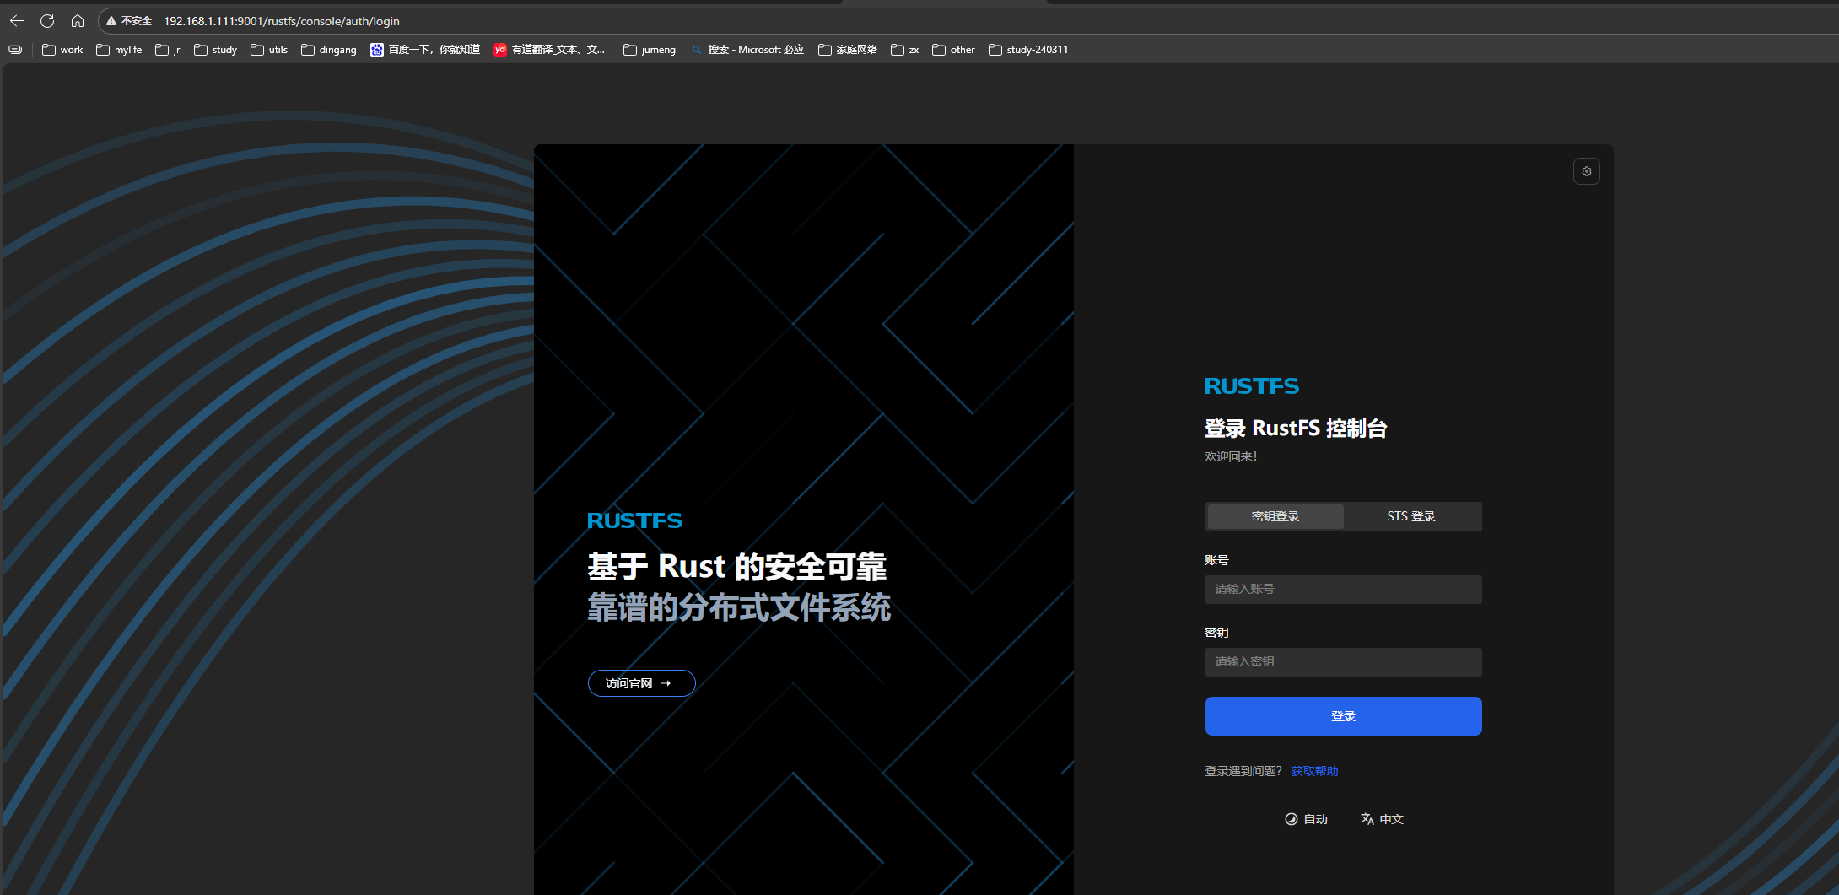Viewport: 1839px width, 895px height.
Task: Click the 访问官网 button
Action: (641, 683)
